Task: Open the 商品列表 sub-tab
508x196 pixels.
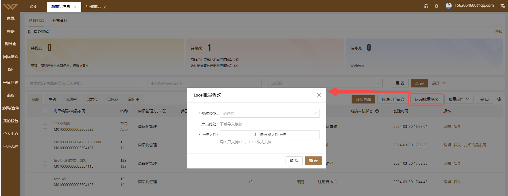Action: click(36, 20)
